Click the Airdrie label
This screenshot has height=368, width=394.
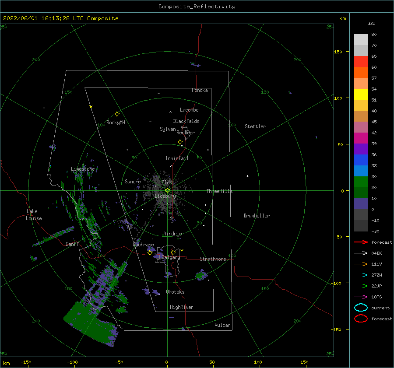(x=172, y=234)
